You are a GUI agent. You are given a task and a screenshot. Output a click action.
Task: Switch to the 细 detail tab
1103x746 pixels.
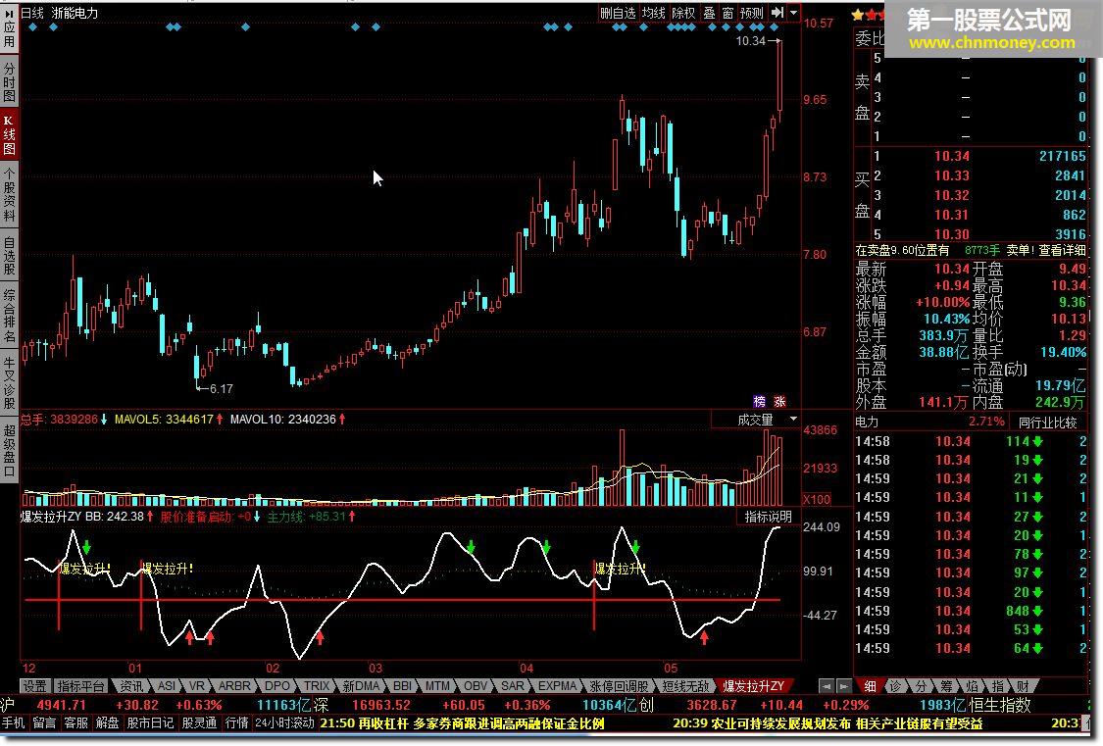click(x=871, y=686)
